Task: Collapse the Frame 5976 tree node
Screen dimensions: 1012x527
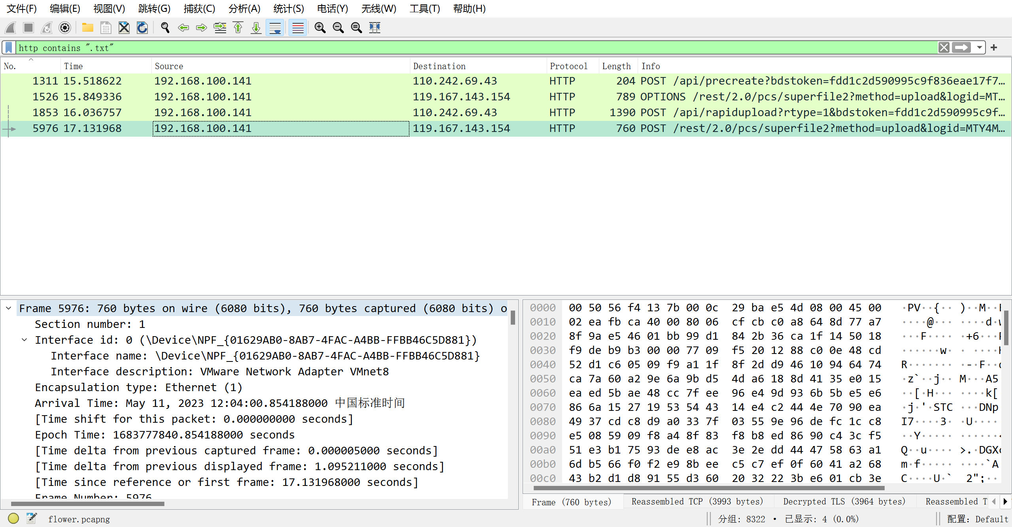Action: pos(9,308)
